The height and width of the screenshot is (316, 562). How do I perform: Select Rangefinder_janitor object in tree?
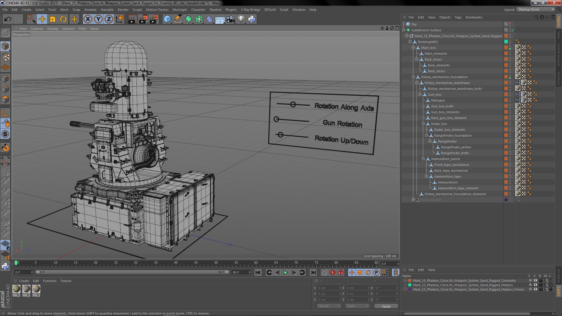point(456,147)
